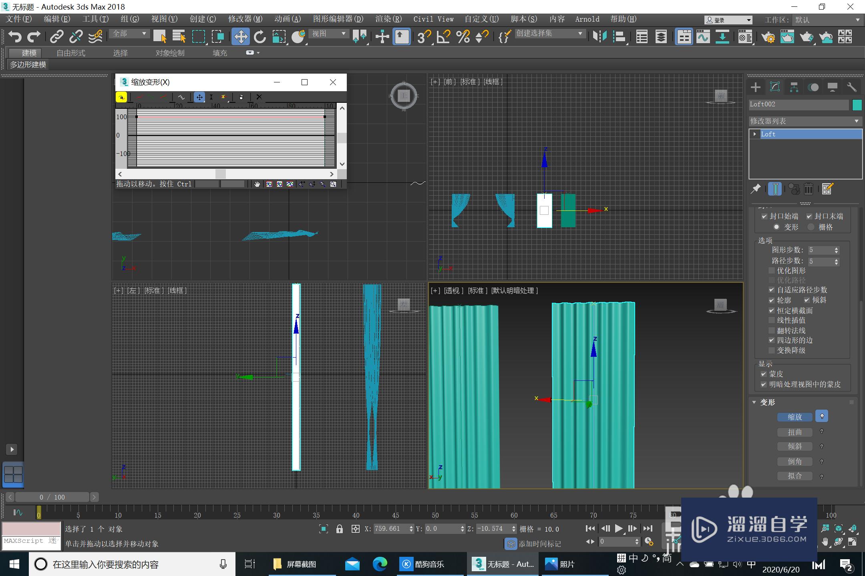Click the 倾斜 deformation button

pos(795,446)
